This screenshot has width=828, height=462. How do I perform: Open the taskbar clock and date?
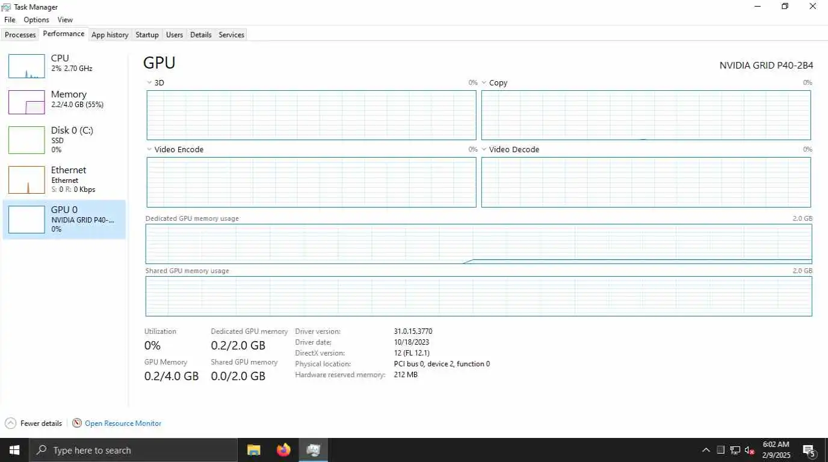point(776,450)
